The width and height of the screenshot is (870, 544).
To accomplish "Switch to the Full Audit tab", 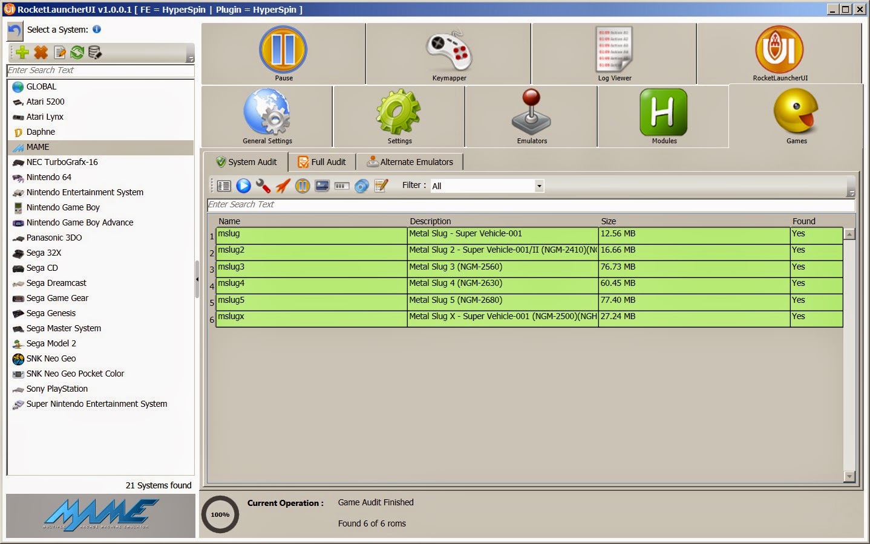I will (322, 162).
